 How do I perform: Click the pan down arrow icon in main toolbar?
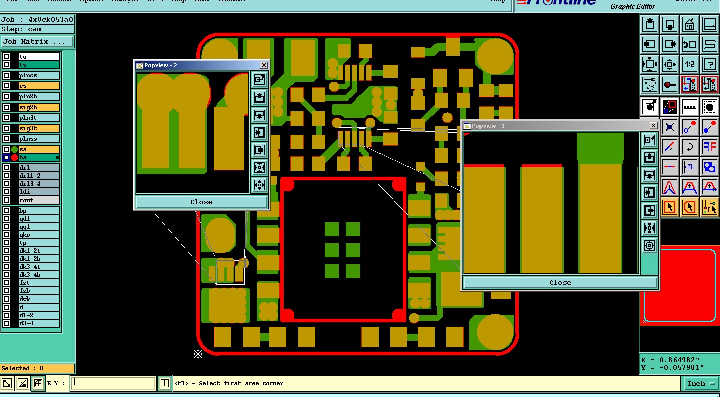(670, 24)
